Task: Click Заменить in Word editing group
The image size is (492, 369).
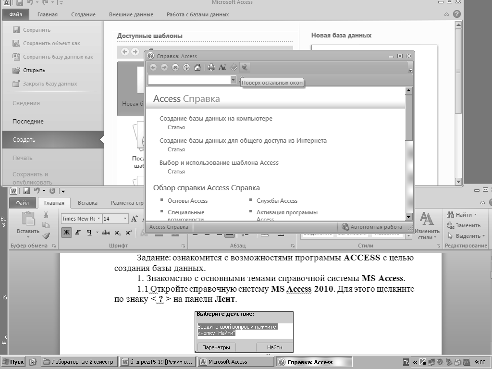Action: [464, 225]
